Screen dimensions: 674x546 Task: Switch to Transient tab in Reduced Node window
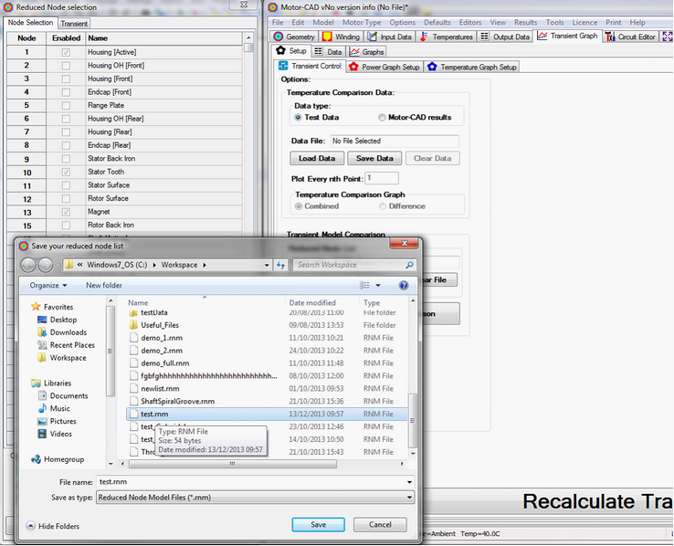point(74,24)
